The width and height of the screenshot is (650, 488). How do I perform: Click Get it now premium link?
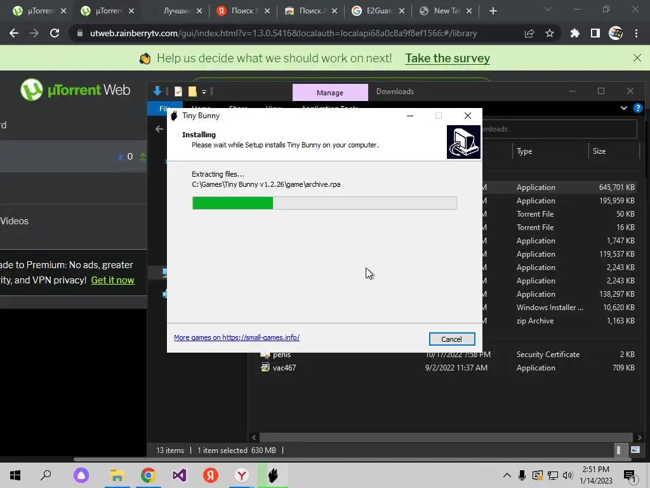coord(113,280)
